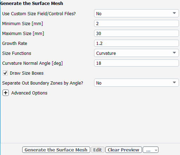Click Generate the Surface Mesh button
180x155 pixels.
pos(56,150)
